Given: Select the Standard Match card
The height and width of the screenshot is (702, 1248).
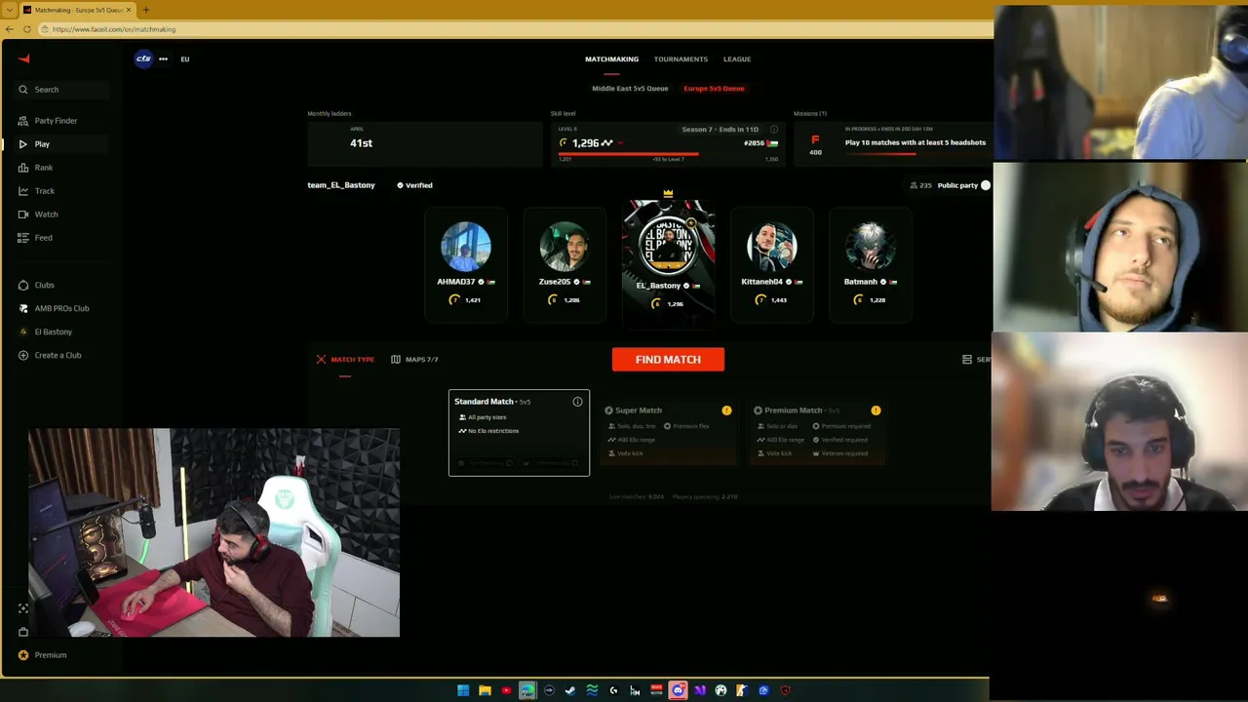Looking at the screenshot, I should 519,433.
